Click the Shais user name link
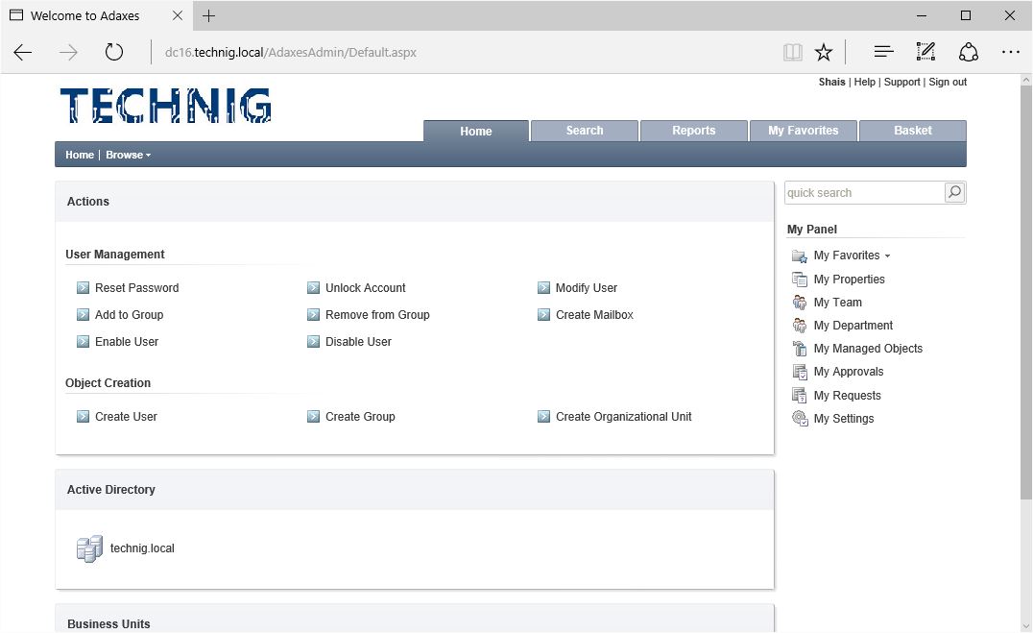Viewport: 1033px width, 633px height. pos(831,82)
